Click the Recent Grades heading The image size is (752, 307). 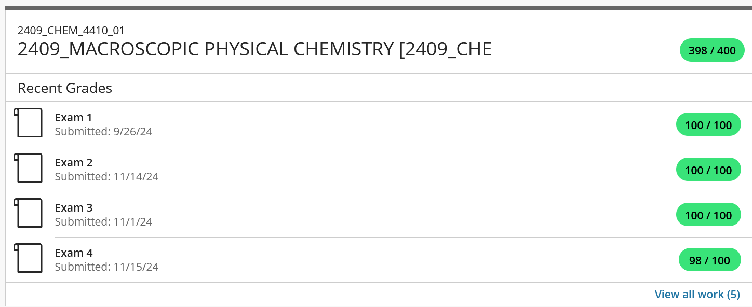pyautogui.click(x=65, y=88)
